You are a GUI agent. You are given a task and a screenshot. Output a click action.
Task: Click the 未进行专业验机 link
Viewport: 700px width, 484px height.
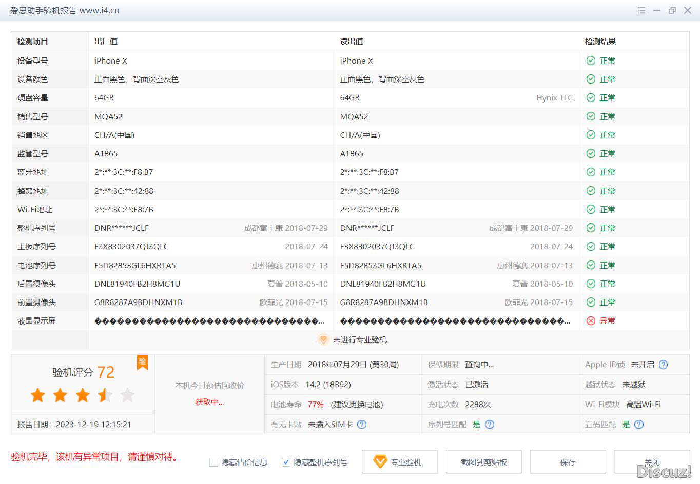[x=360, y=340]
